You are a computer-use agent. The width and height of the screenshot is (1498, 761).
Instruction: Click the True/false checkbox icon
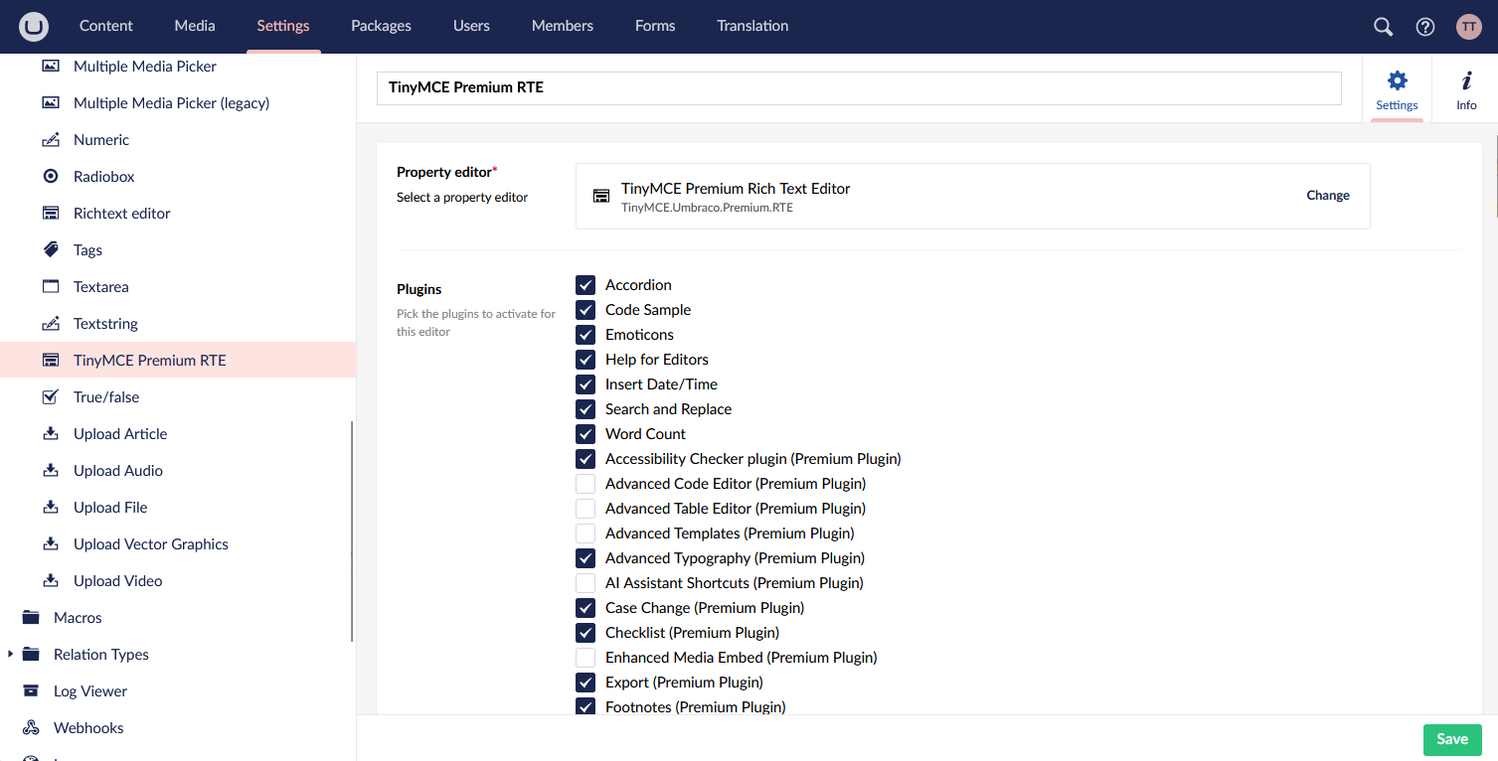51,397
